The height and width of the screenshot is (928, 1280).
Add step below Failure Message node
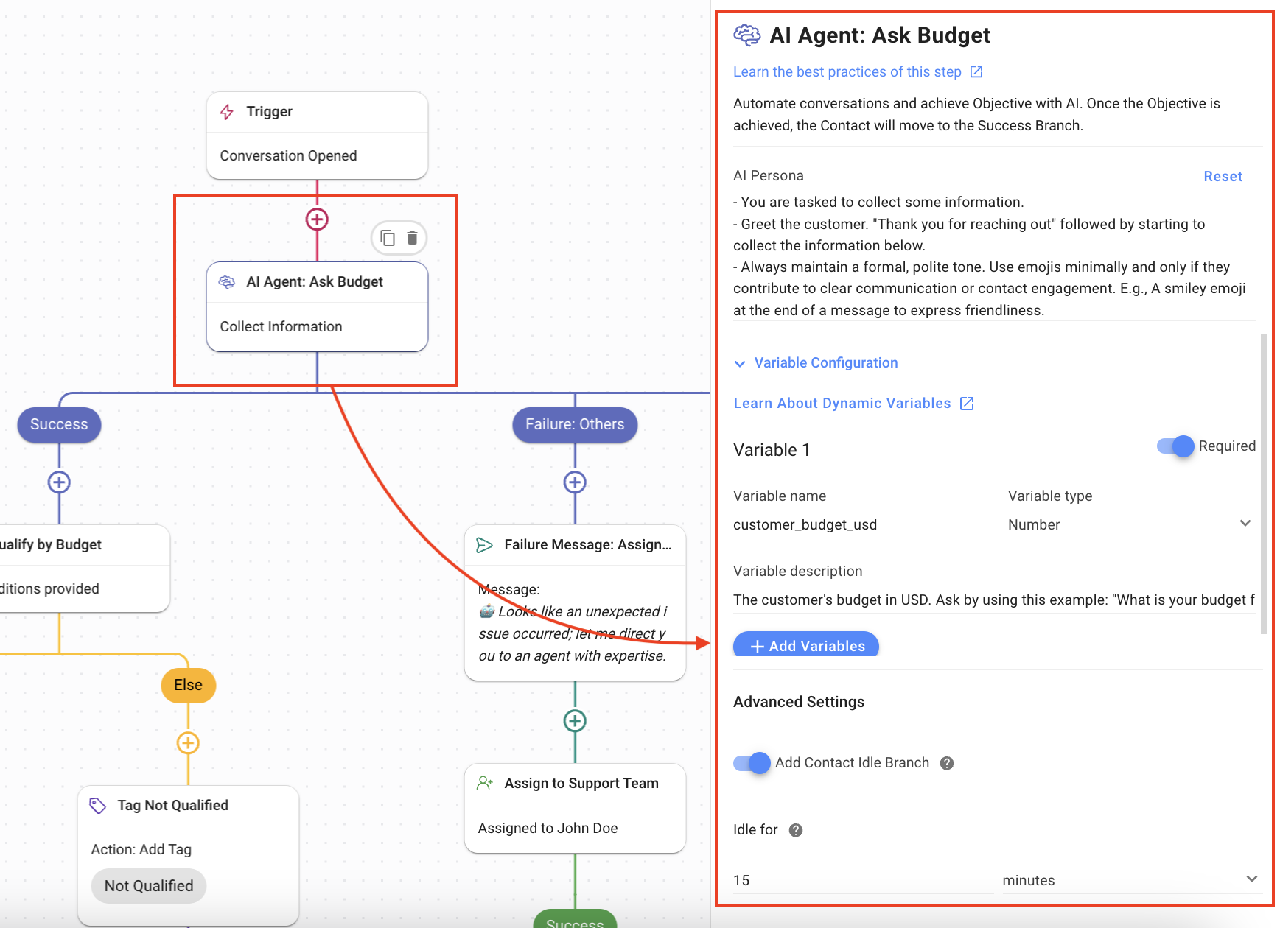(575, 721)
